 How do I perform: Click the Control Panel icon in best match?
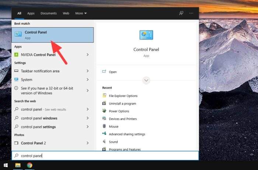[x=18, y=34]
